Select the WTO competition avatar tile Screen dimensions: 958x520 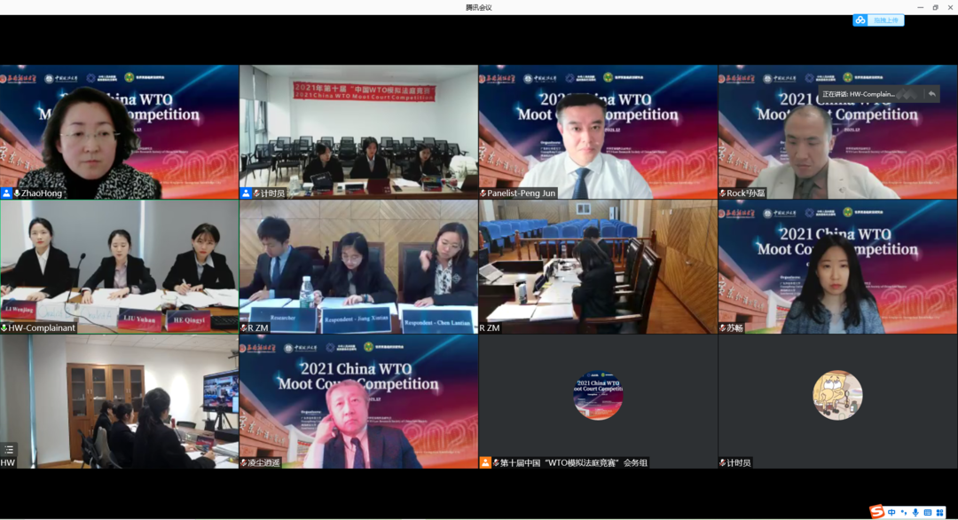(598, 395)
